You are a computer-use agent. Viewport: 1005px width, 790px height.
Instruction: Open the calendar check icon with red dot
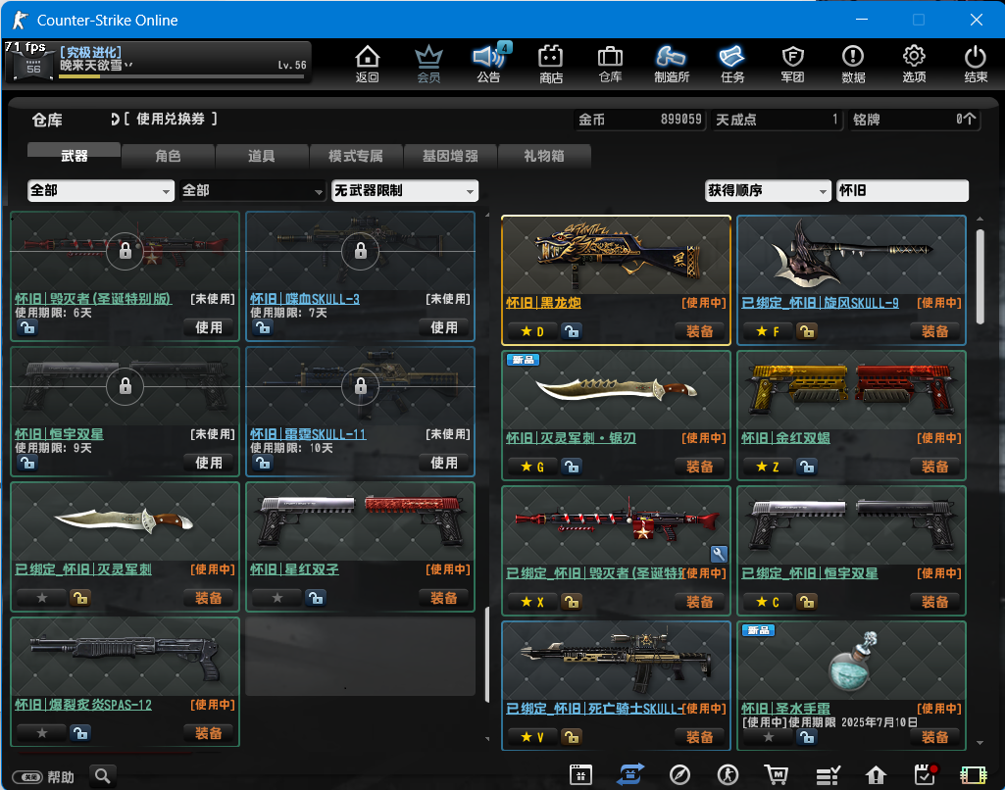click(925, 774)
